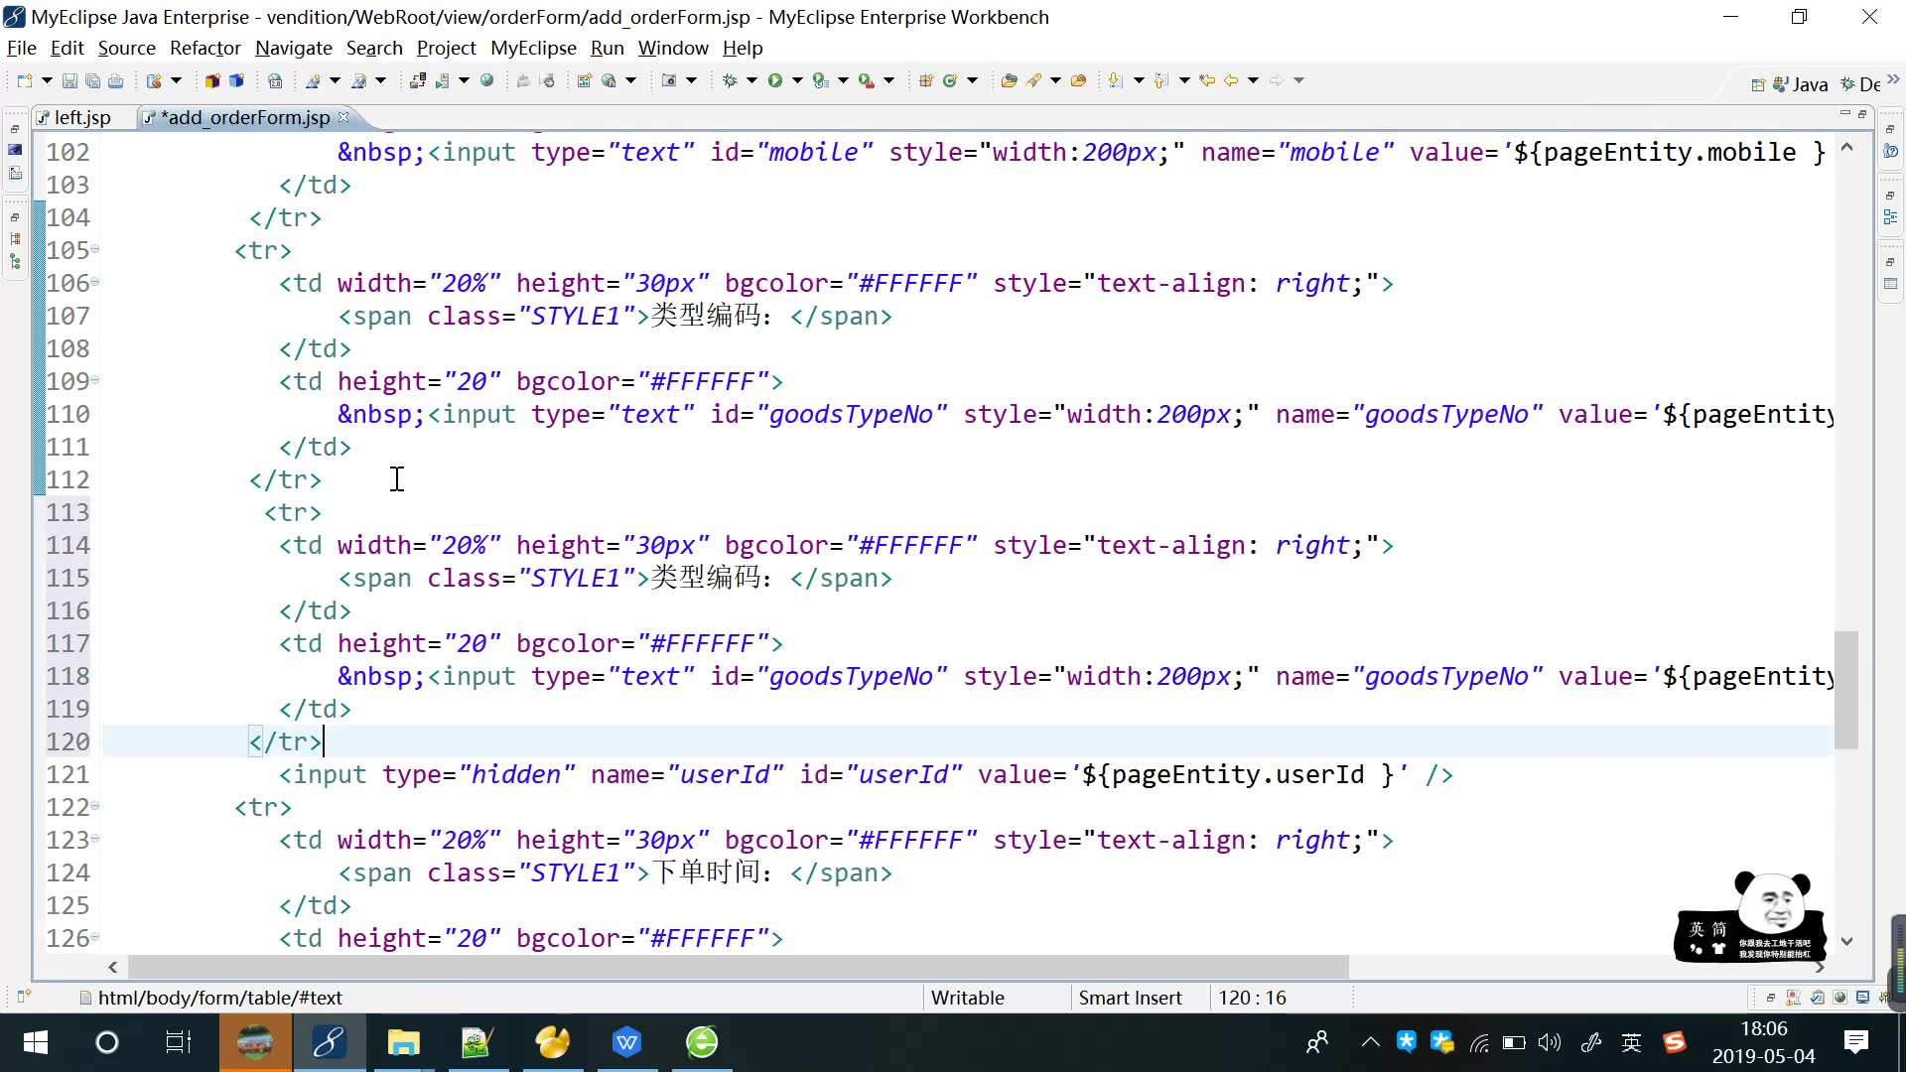This screenshot has height=1072, width=1906.
Task: Click the Debug toolbar icon
Action: pos(732,81)
